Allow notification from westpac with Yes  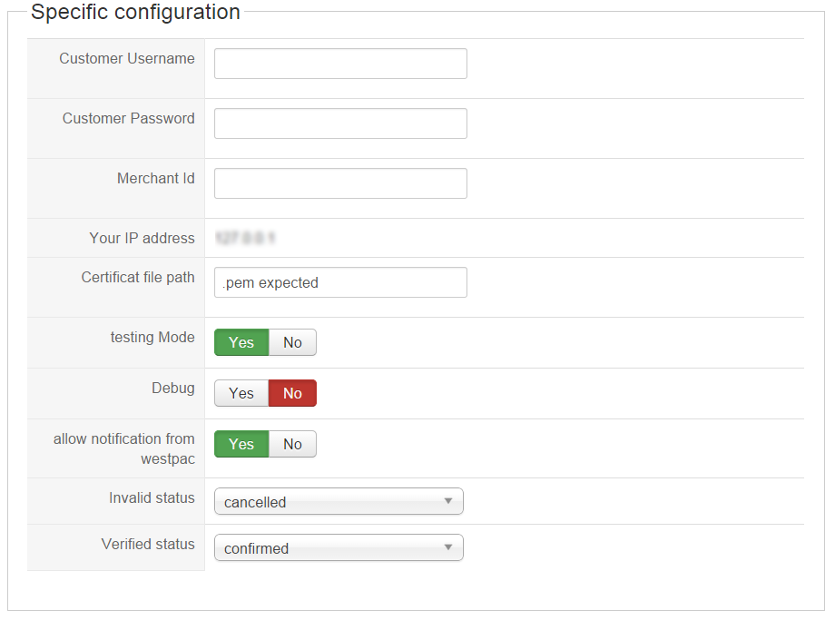pos(241,444)
